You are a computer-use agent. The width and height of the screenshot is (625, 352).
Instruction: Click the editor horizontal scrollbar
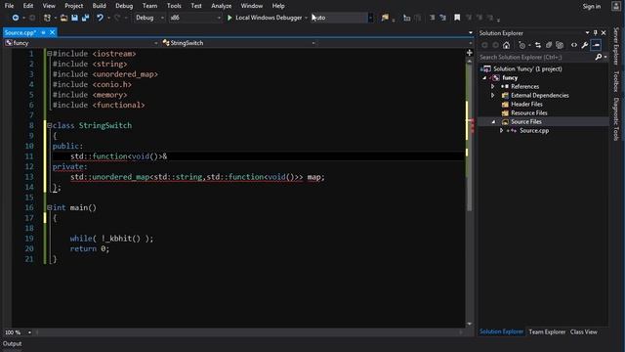[249, 332]
